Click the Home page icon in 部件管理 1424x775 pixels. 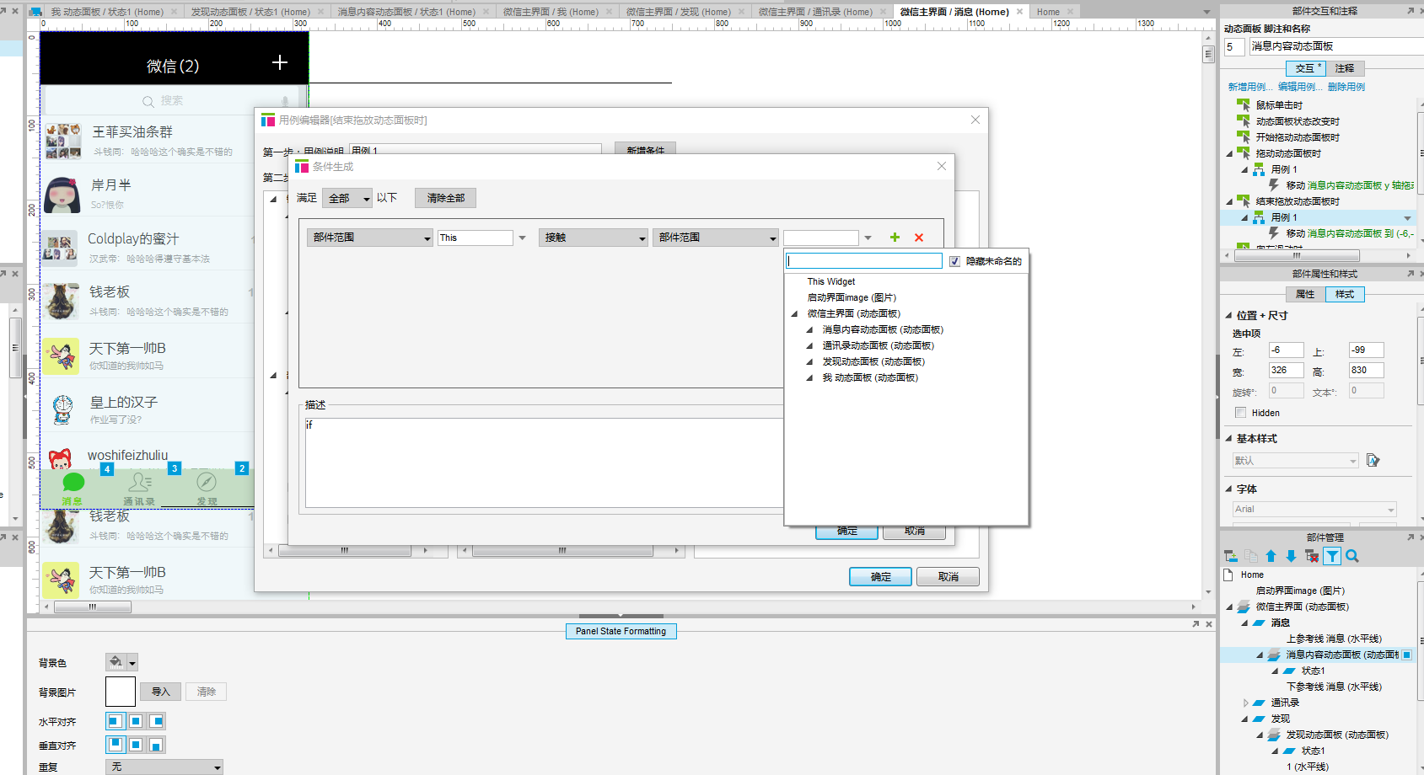tap(1228, 575)
